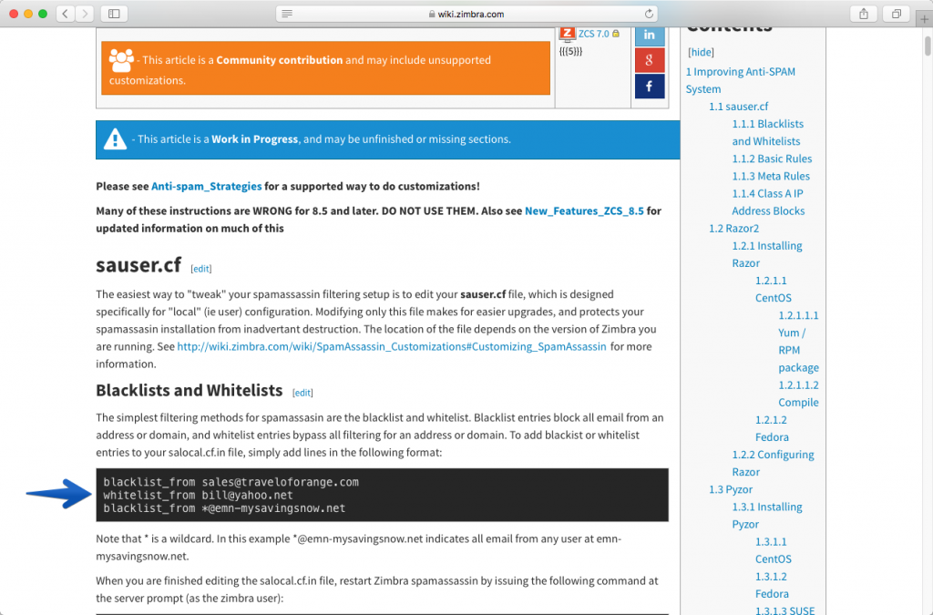Go to 1.2.1.1.2 Compile
This screenshot has width=933, height=615.
click(798, 394)
